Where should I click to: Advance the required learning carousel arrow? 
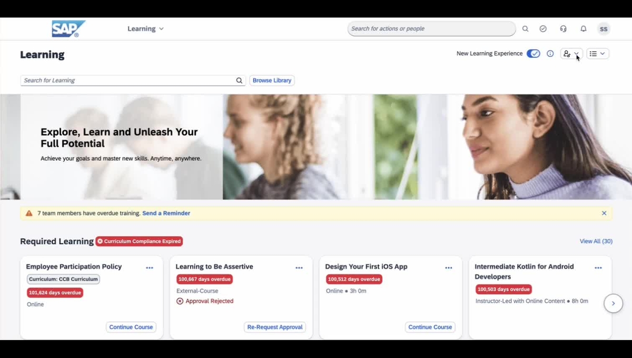[613, 303]
